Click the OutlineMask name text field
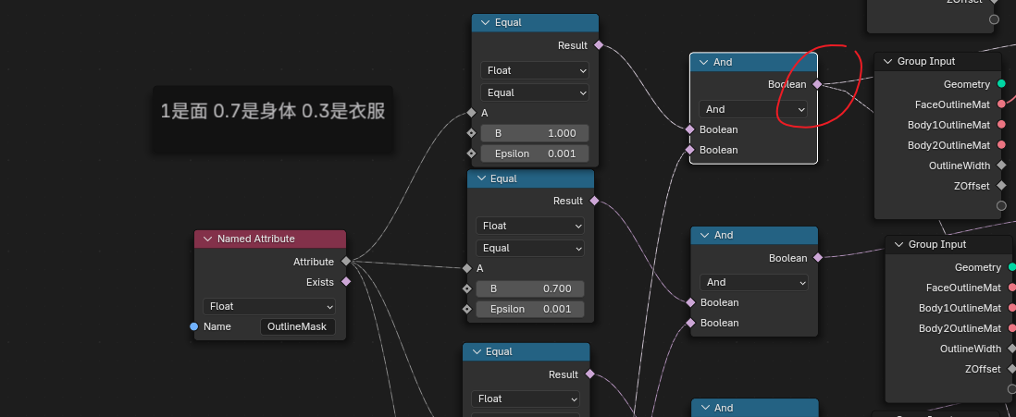Image resolution: width=1016 pixels, height=417 pixels. pyautogui.click(x=297, y=326)
